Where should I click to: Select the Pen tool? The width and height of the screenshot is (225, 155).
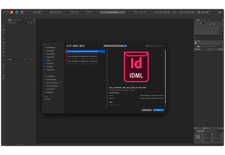tap(4, 39)
